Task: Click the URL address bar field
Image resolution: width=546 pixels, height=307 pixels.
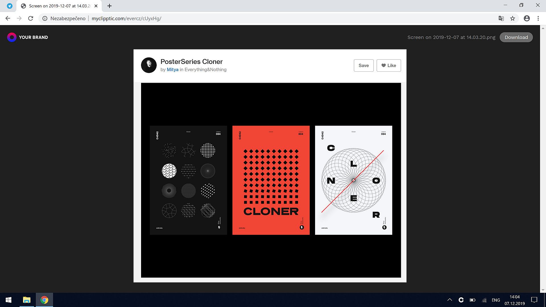Action: coord(256,18)
